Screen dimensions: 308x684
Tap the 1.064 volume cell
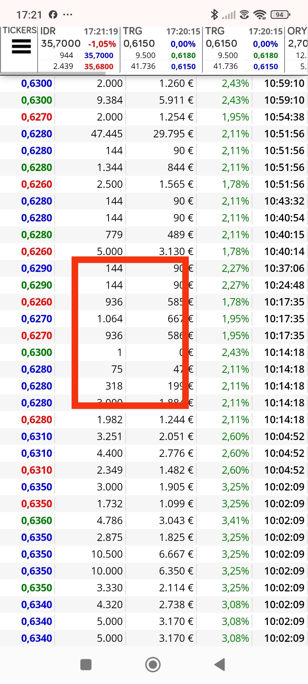[110, 319]
